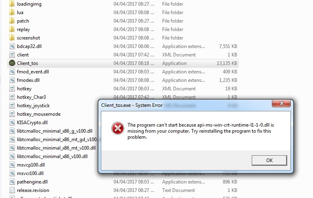The image size is (313, 198).
Task: Select the pathengine.dll file
Action: (x=32, y=182)
